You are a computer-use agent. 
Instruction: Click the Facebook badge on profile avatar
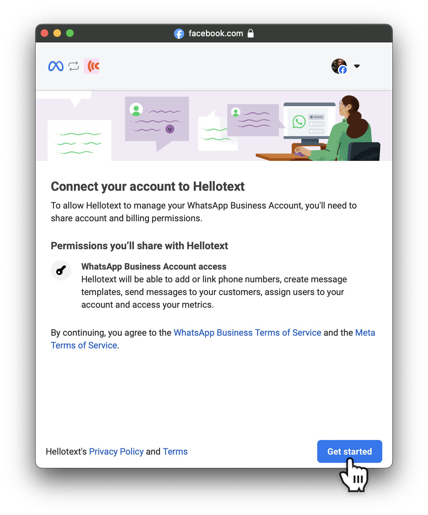(343, 70)
